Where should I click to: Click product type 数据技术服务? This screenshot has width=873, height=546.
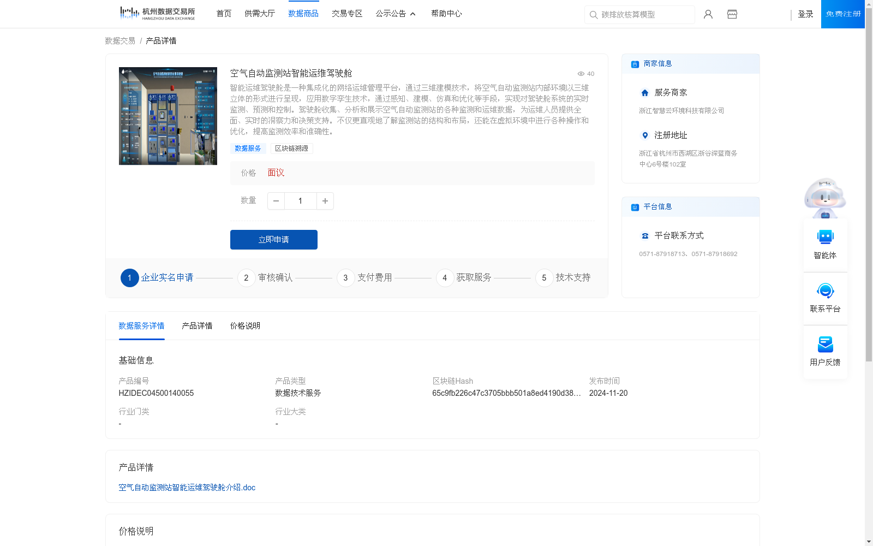pyautogui.click(x=298, y=393)
